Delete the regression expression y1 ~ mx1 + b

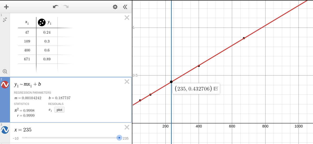(127, 81)
